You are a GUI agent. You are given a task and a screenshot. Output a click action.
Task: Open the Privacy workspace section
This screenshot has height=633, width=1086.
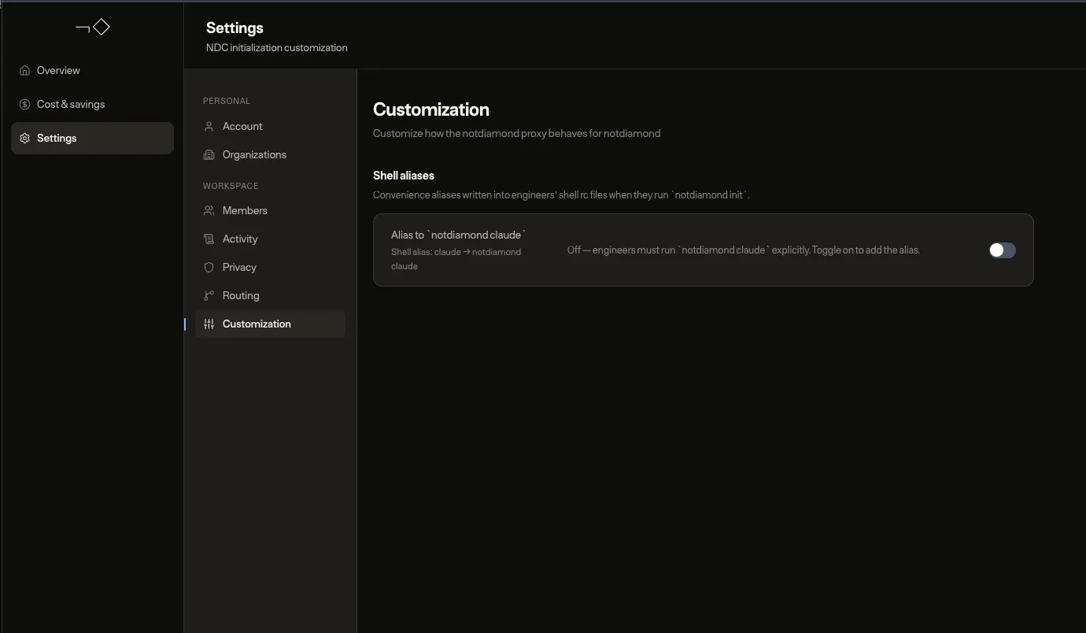click(x=270, y=267)
